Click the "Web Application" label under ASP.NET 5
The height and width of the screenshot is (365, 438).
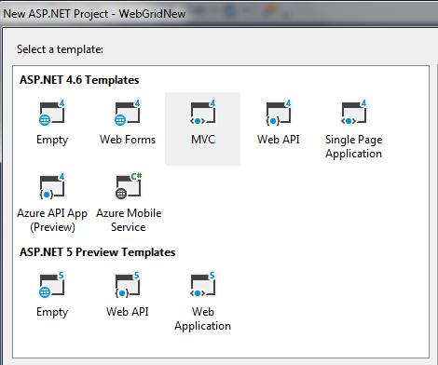pyautogui.click(x=202, y=318)
